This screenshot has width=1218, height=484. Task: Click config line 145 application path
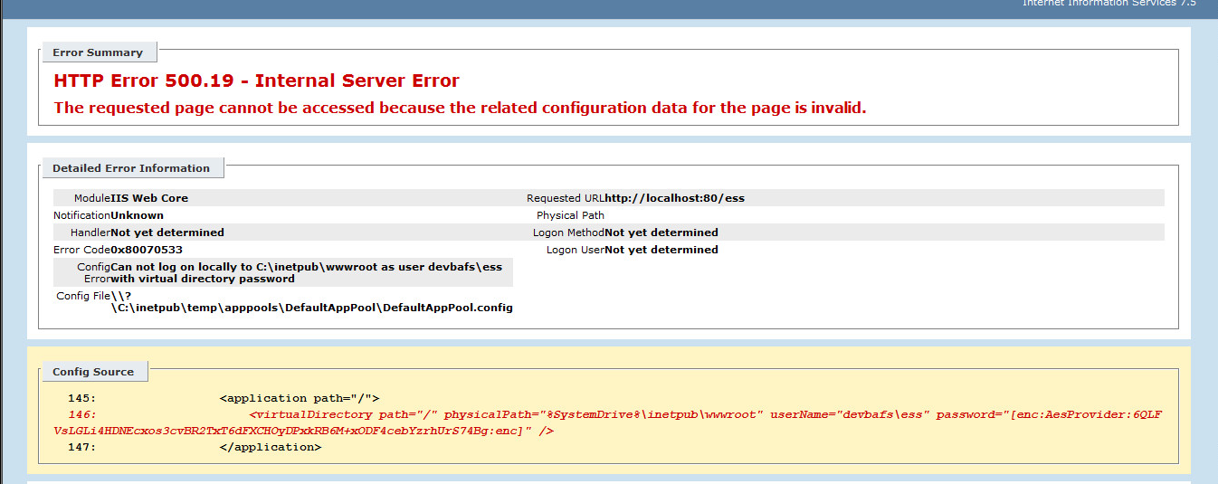click(x=299, y=398)
